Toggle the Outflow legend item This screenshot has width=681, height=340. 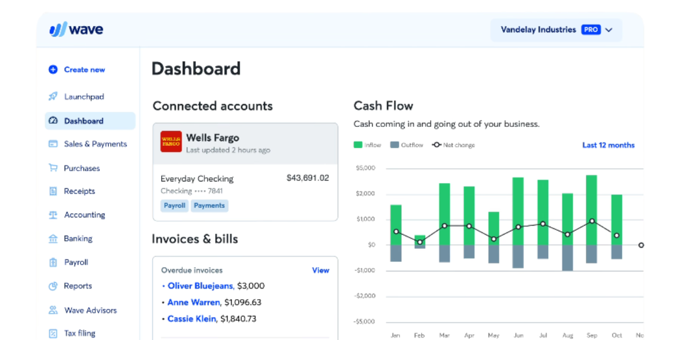406,144
